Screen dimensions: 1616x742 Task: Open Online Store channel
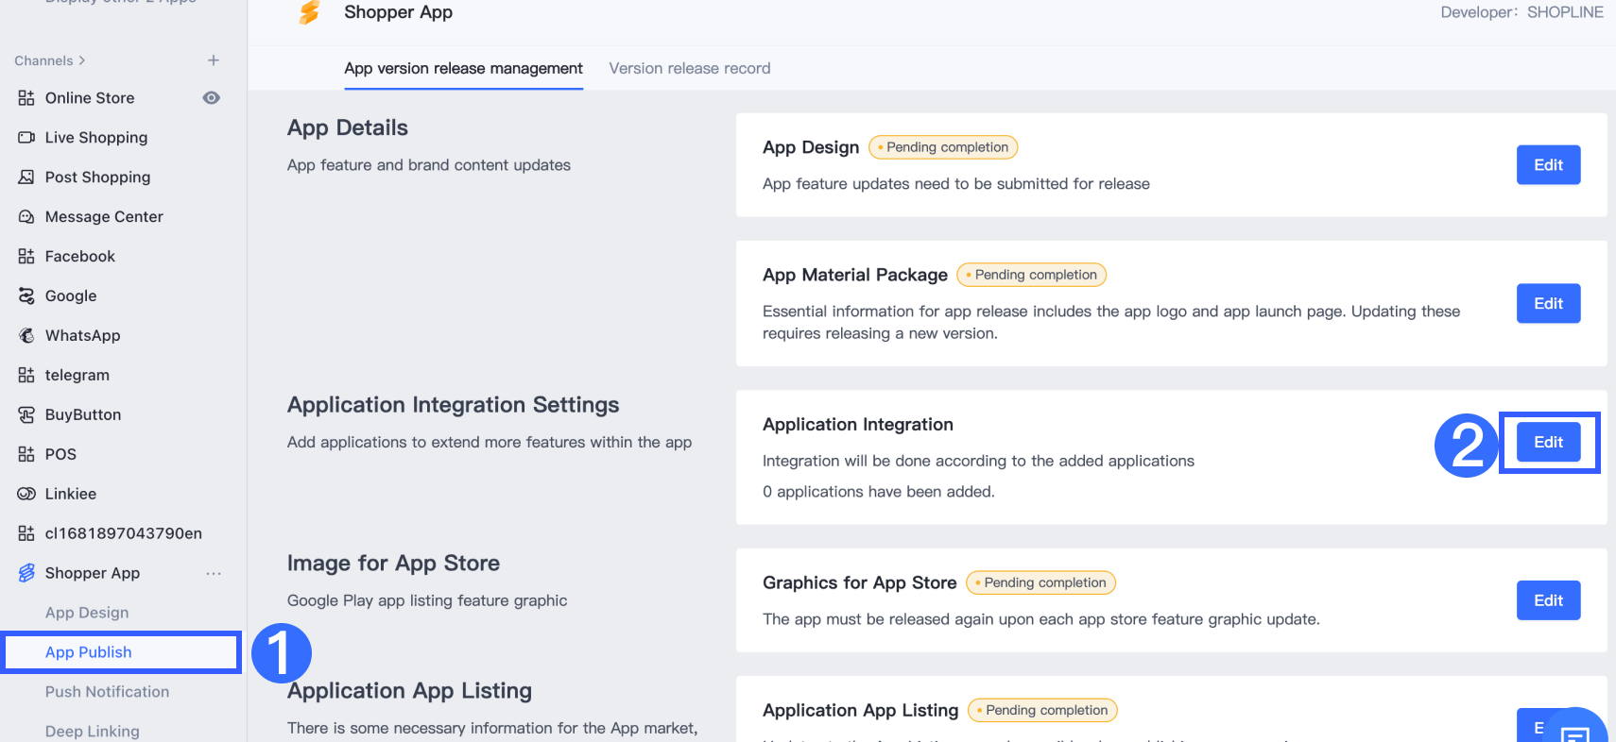pos(90,98)
